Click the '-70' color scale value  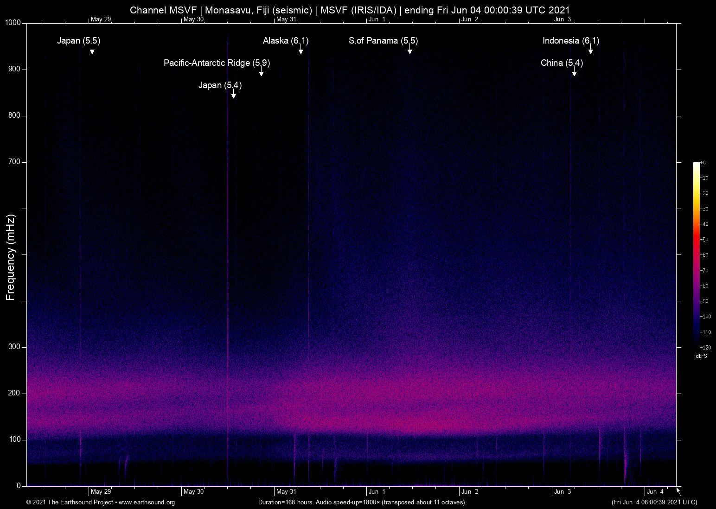(704, 270)
